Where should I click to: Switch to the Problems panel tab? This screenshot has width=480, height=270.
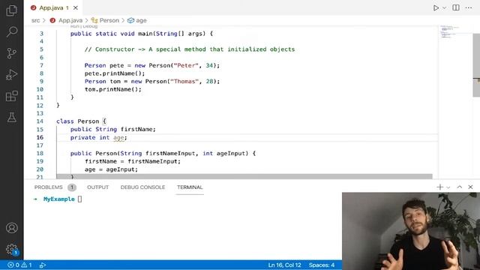[x=48, y=187]
